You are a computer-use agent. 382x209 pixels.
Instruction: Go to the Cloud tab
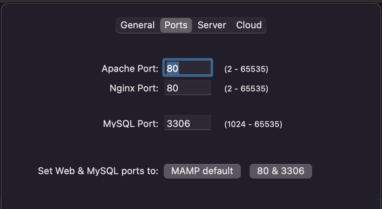tap(249, 25)
